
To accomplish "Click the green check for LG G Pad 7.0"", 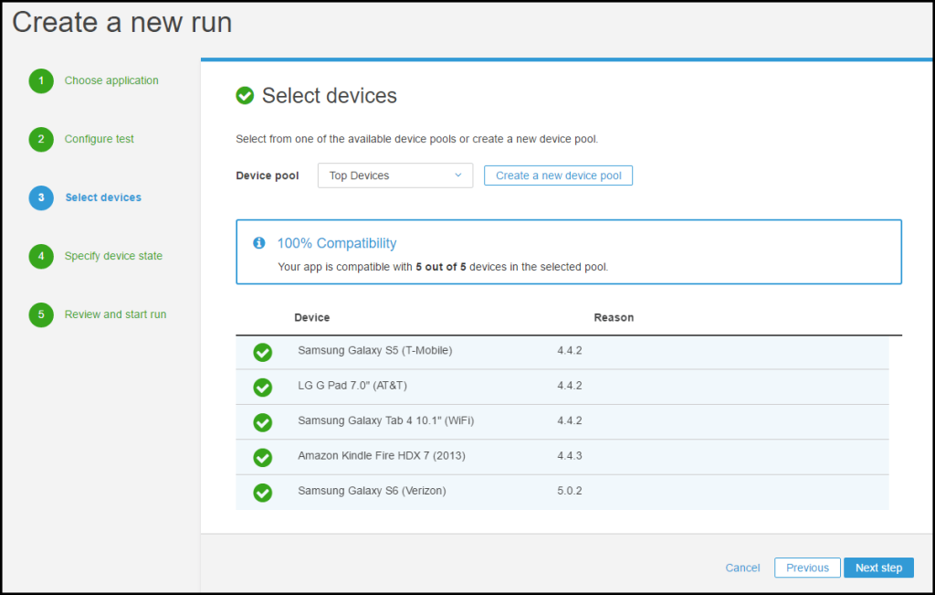I will (262, 387).
